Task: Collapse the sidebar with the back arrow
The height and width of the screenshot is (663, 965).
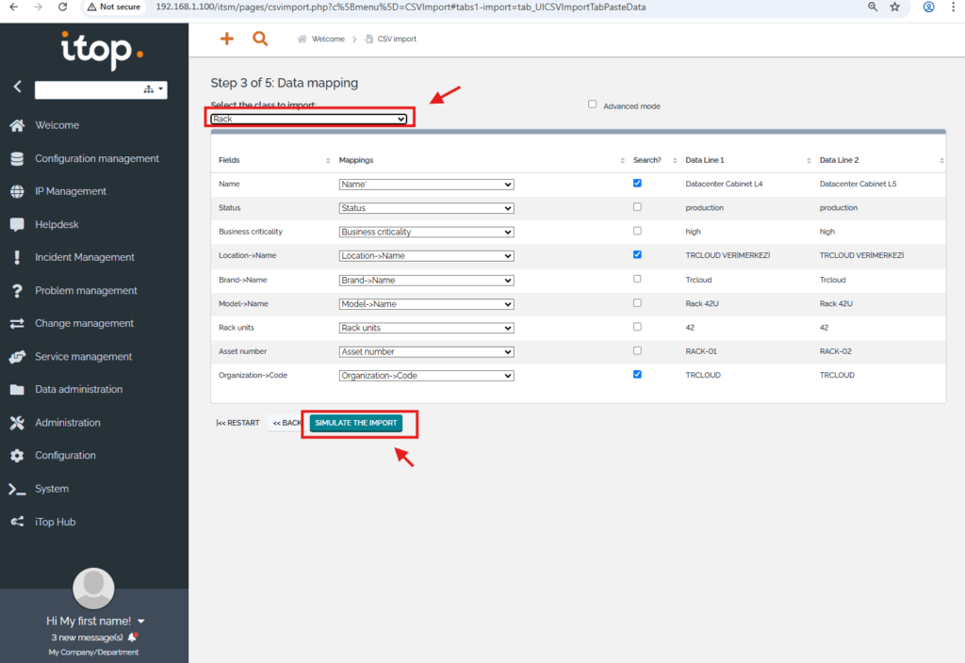Action: (17, 87)
